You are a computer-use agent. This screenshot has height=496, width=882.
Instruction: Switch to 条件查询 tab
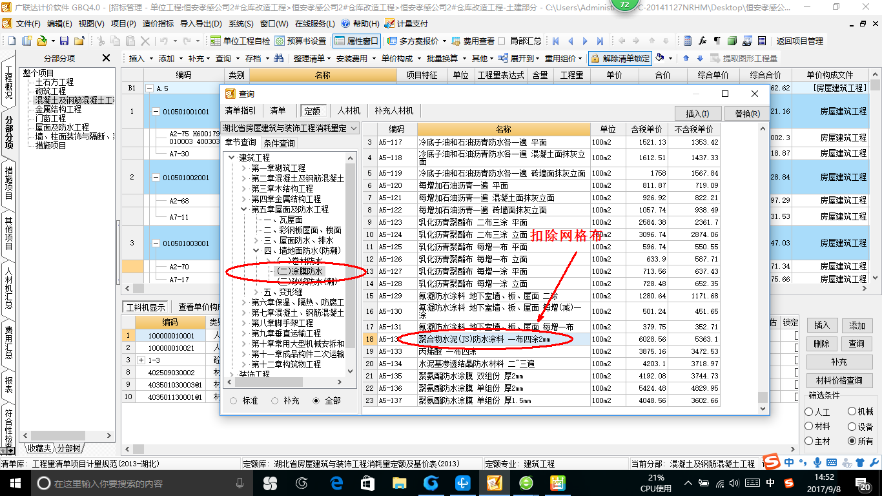(x=280, y=143)
